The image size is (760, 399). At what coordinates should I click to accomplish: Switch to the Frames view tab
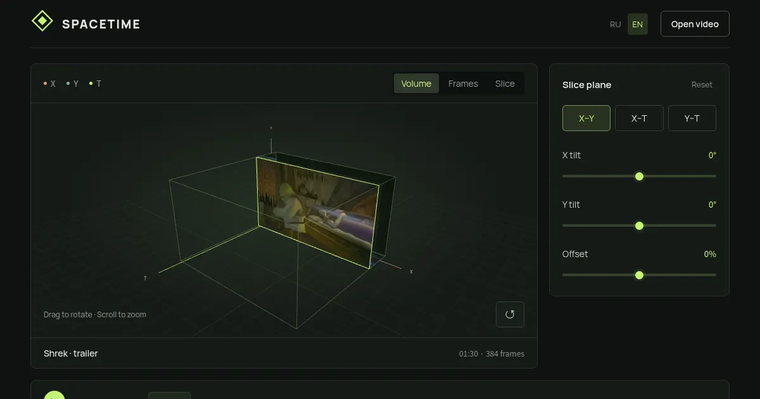(x=463, y=84)
